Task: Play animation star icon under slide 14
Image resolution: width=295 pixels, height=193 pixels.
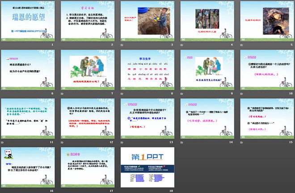Action: tap(182, 143)
